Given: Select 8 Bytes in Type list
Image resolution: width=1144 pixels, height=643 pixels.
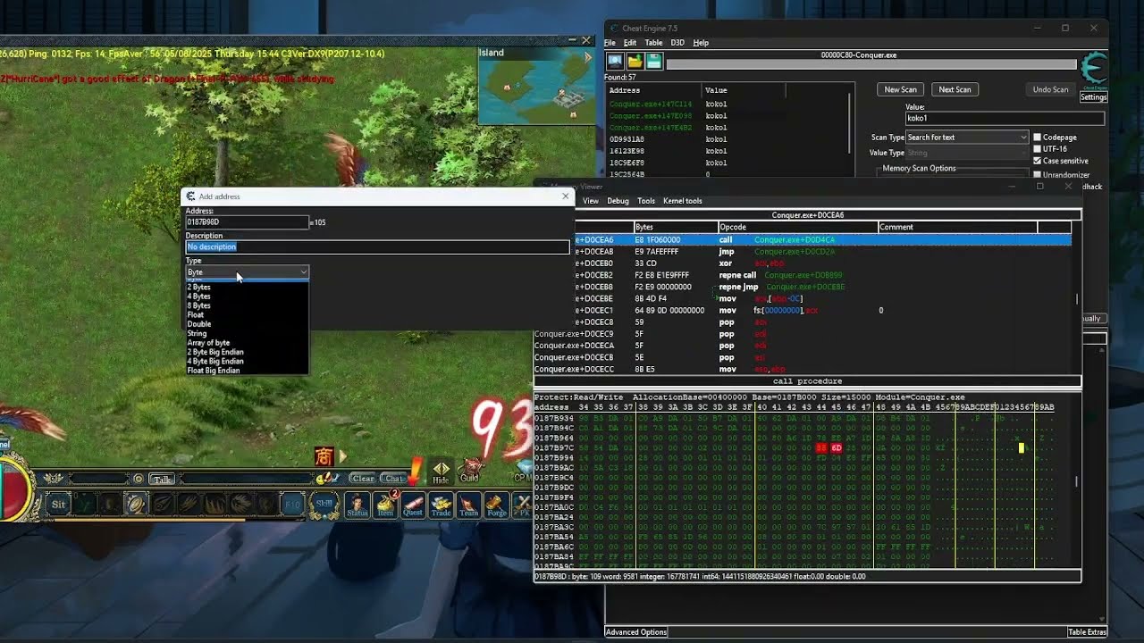Looking at the screenshot, I should 247,305.
